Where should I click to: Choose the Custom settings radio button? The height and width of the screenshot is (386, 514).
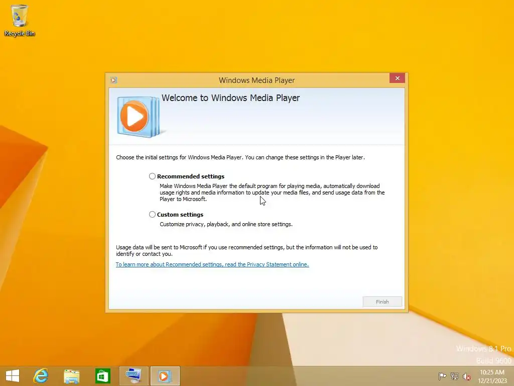click(152, 214)
